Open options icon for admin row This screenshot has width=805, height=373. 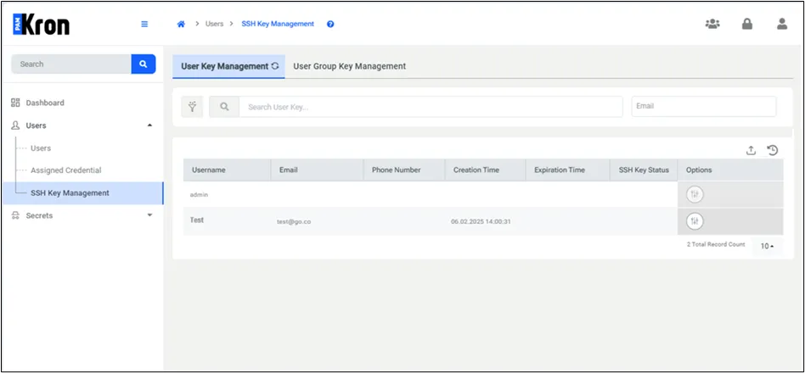(x=695, y=194)
